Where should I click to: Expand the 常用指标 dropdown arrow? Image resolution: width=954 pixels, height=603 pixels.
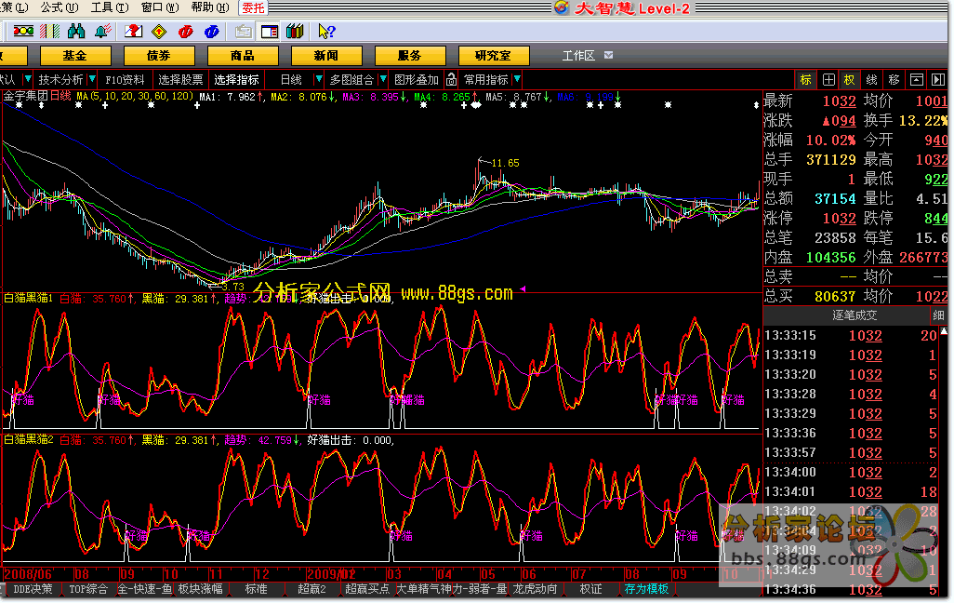517,79
